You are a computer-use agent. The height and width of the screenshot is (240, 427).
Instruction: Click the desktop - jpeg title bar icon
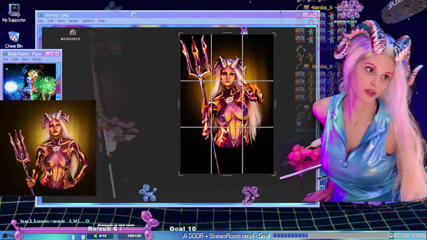point(40,15)
